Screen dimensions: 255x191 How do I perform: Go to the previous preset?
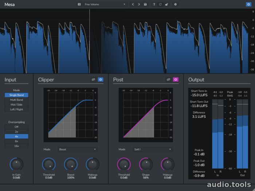(133, 4)
